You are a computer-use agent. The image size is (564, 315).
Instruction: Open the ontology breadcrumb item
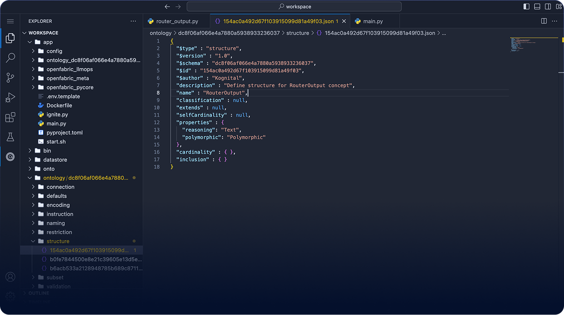[161, 33]
